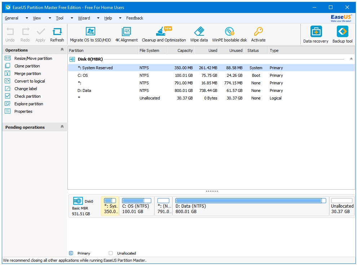Run Check partition operation

tap(27, 96)
